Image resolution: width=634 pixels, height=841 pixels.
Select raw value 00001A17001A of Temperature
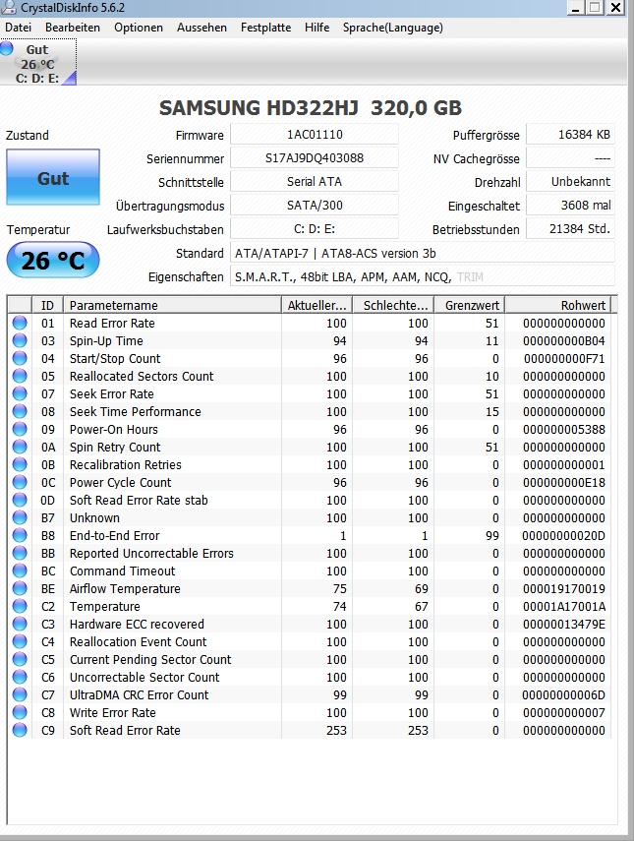coord(564,607)
